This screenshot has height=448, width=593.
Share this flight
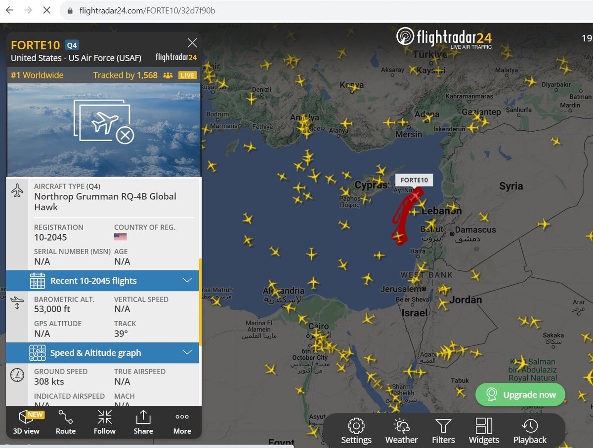tap(143, 422)
